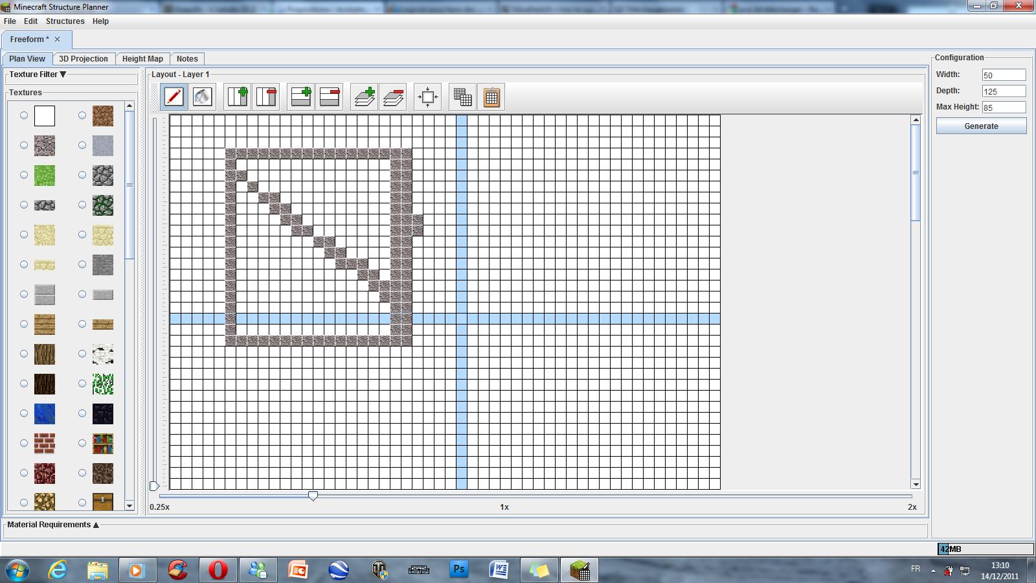Expand the Texture Filter panel

(x=63, y=74)
